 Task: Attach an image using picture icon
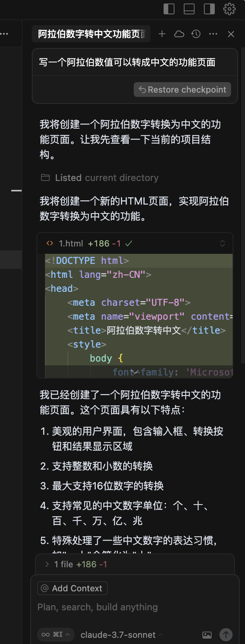click(207, 635)
